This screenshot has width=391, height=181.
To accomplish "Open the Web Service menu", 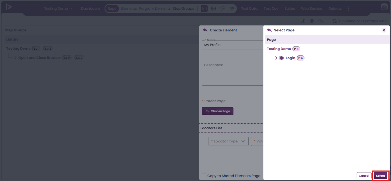I will click(x=312, y=9).
